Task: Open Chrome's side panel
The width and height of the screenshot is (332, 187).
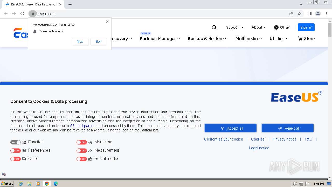Action: click(309, 14)
